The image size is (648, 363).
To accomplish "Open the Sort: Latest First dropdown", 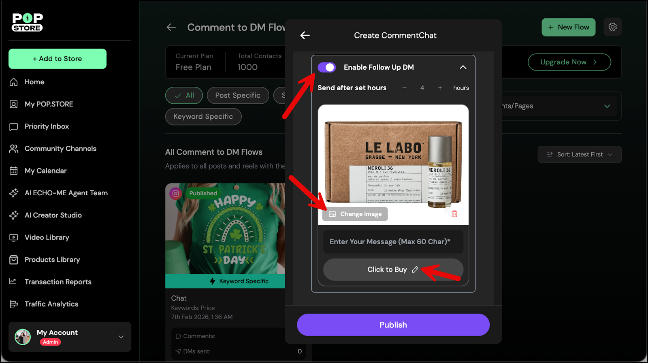I will coord(579,155).
